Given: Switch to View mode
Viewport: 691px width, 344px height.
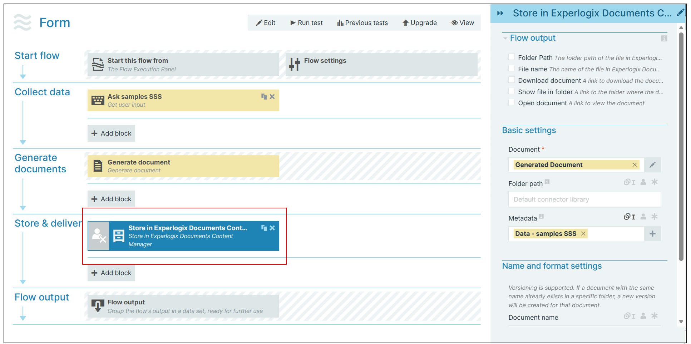Looking at the screenshot, I should click(463, 23).
